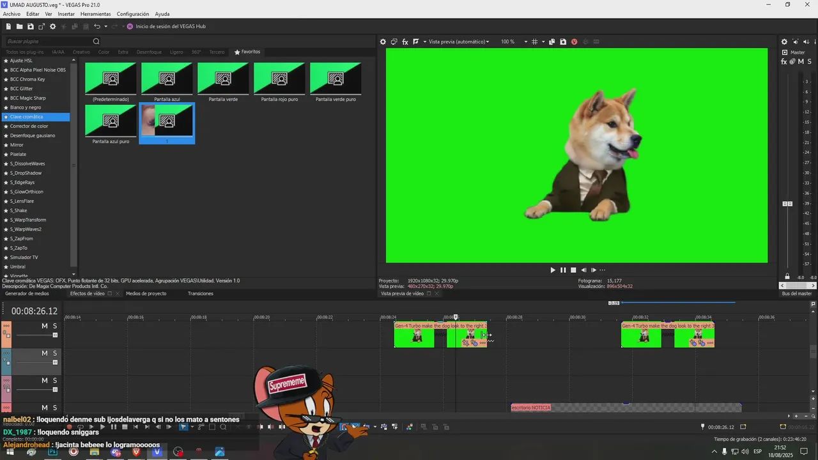Choose the Pantalla rojo puro preset
This screenshot has height=460, width=818.
pos(279,79)
